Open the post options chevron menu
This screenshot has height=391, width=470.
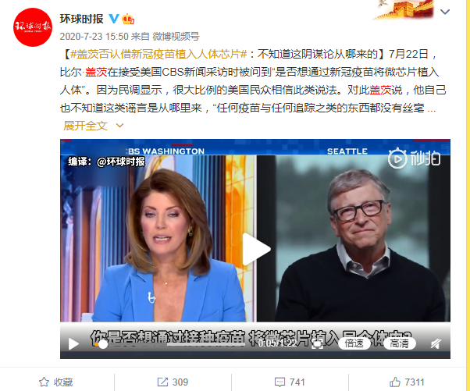[445, 12]
